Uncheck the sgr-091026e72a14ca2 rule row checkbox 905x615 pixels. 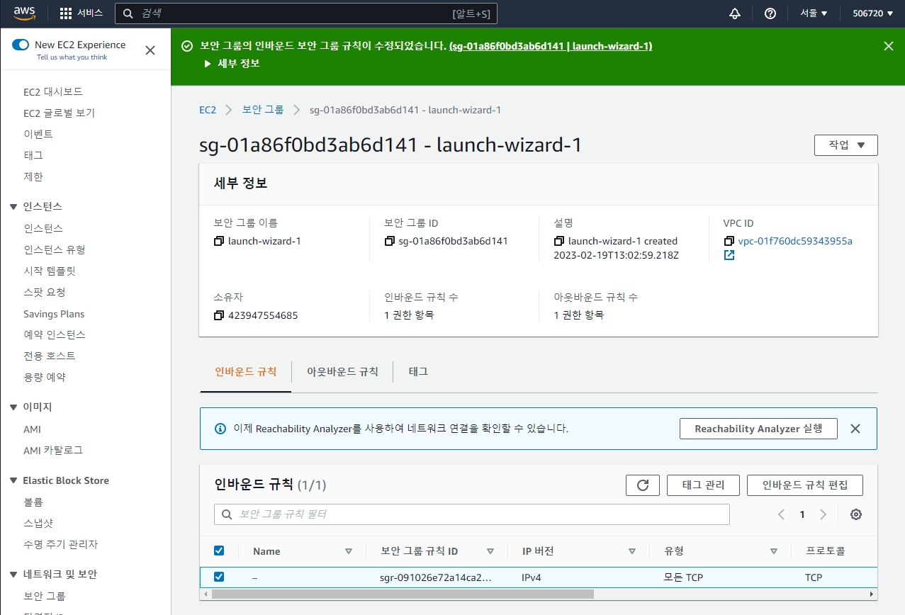pyautogui.click(x=219, y=577)
